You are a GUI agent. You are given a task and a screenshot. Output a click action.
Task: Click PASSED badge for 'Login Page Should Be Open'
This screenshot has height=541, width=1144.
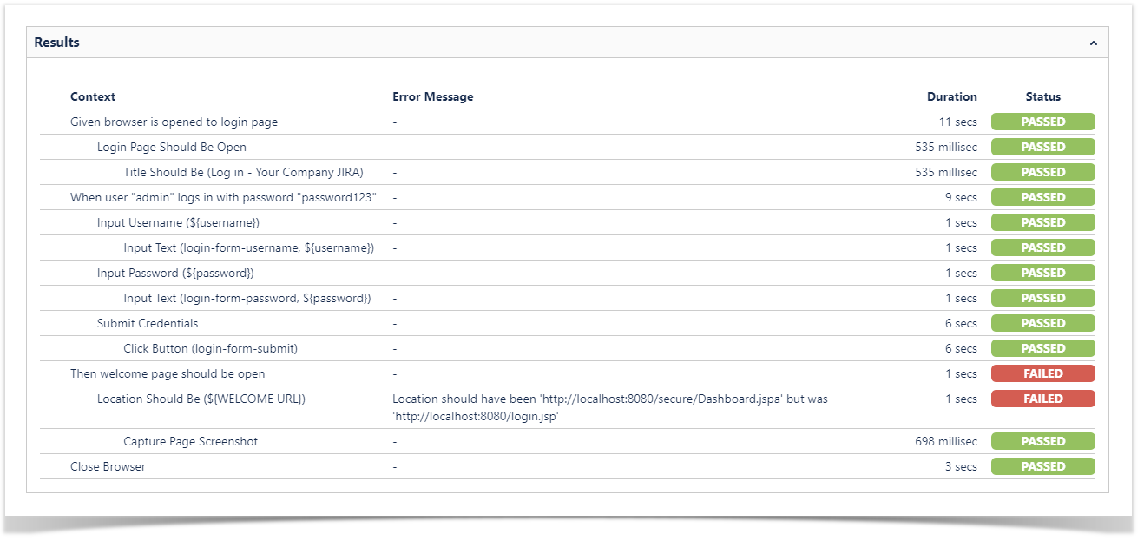(x=1043, y=147)
